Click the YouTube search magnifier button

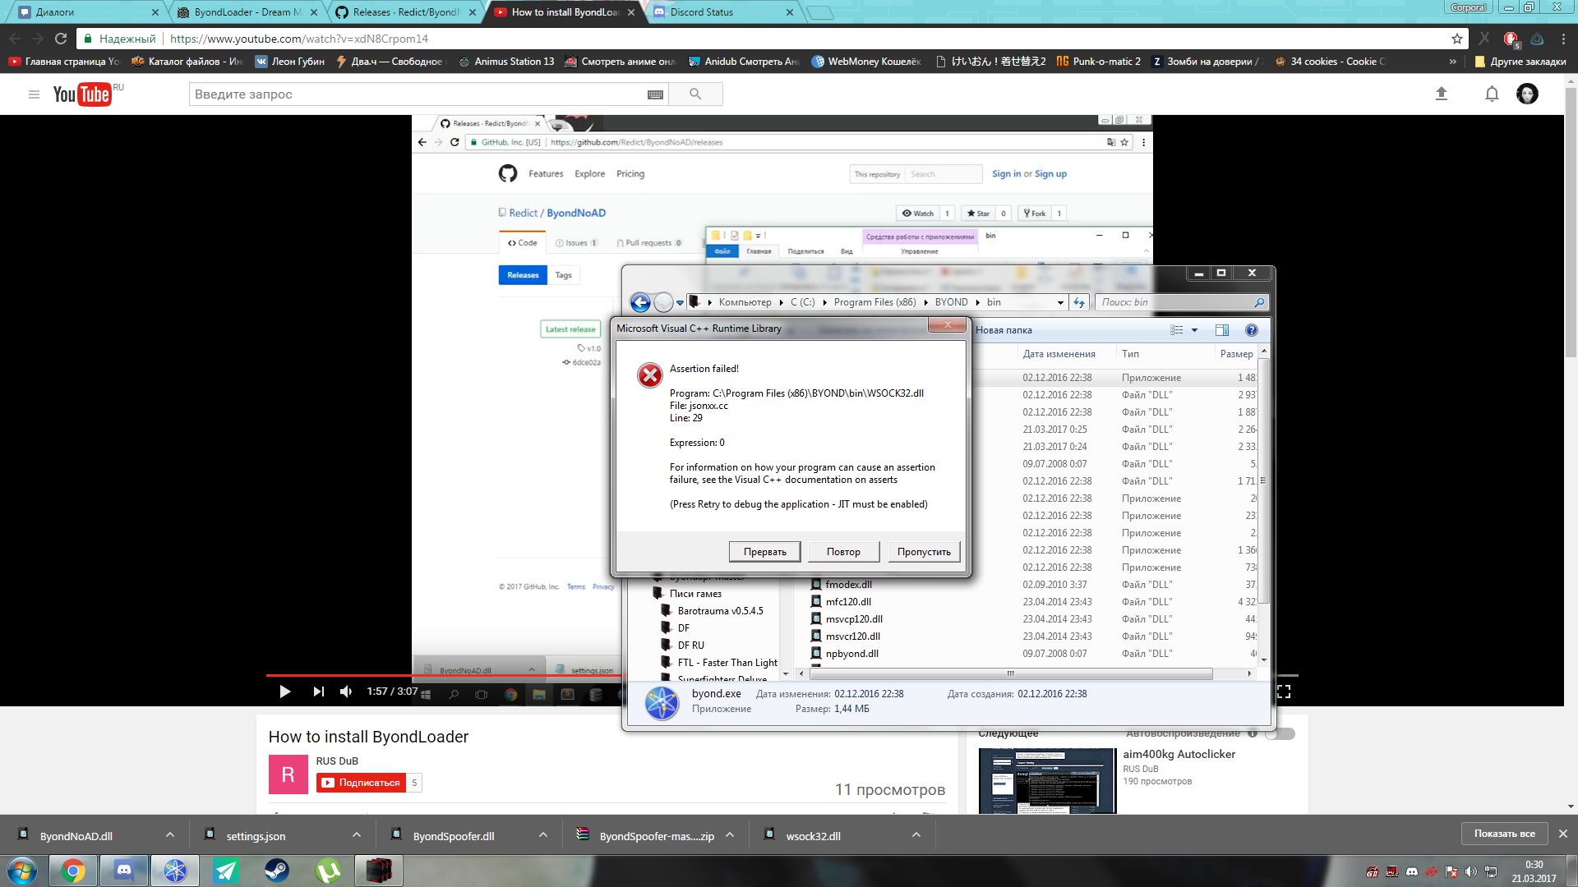point(695,94)
